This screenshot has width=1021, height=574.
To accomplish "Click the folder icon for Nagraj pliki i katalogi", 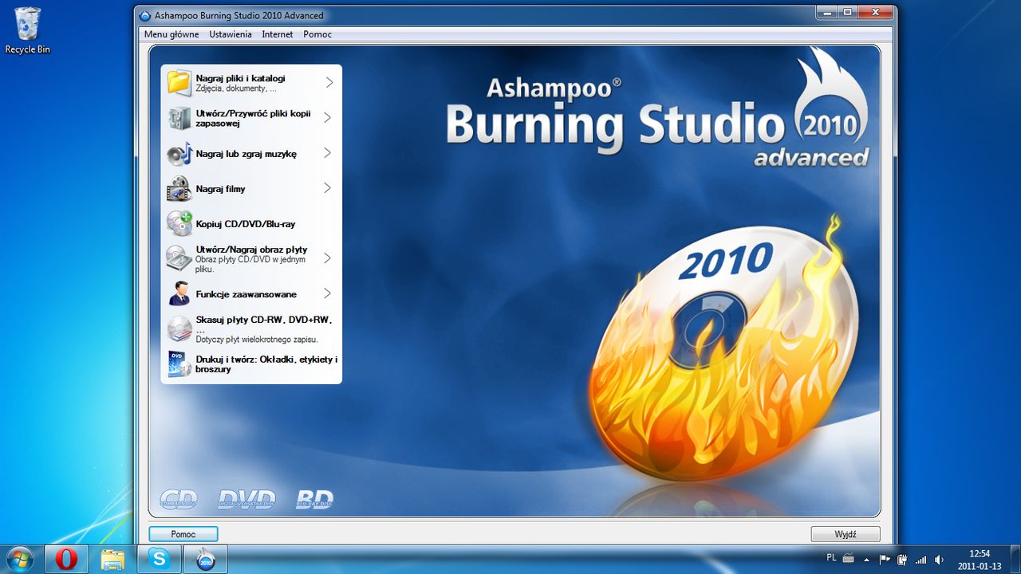I will (179, 82).
